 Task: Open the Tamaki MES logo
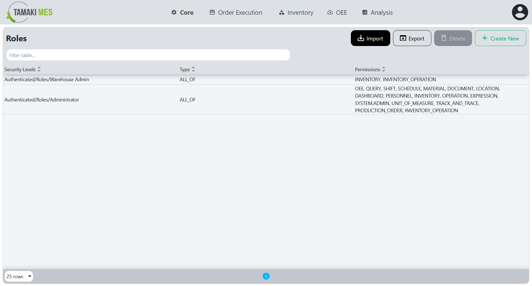pos(29,12)
